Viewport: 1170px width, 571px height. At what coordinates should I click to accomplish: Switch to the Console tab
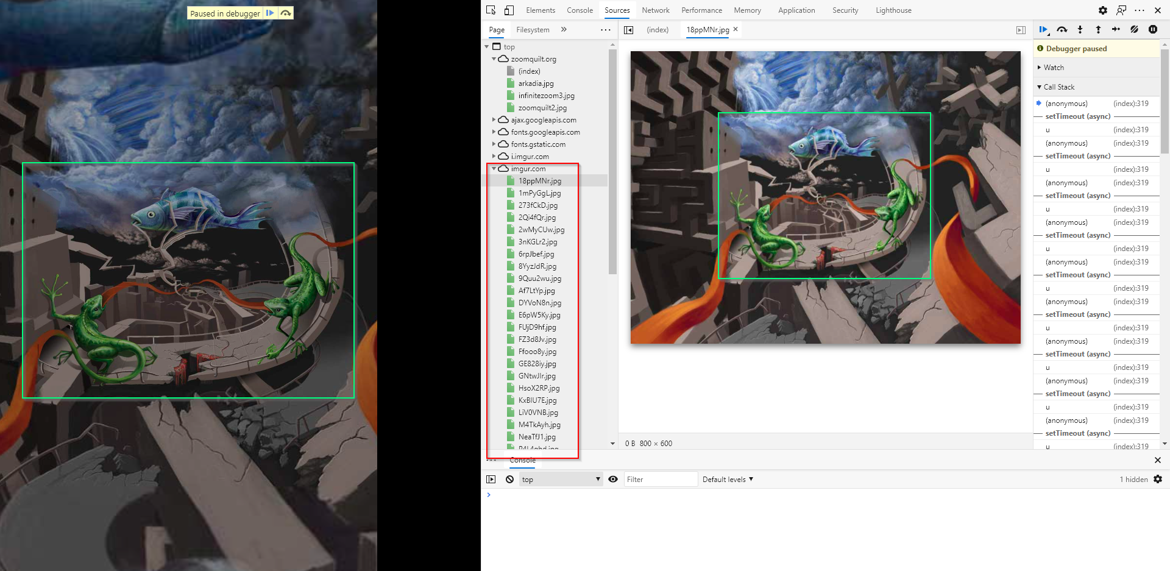pyautogui.click(x=580, y=10)
